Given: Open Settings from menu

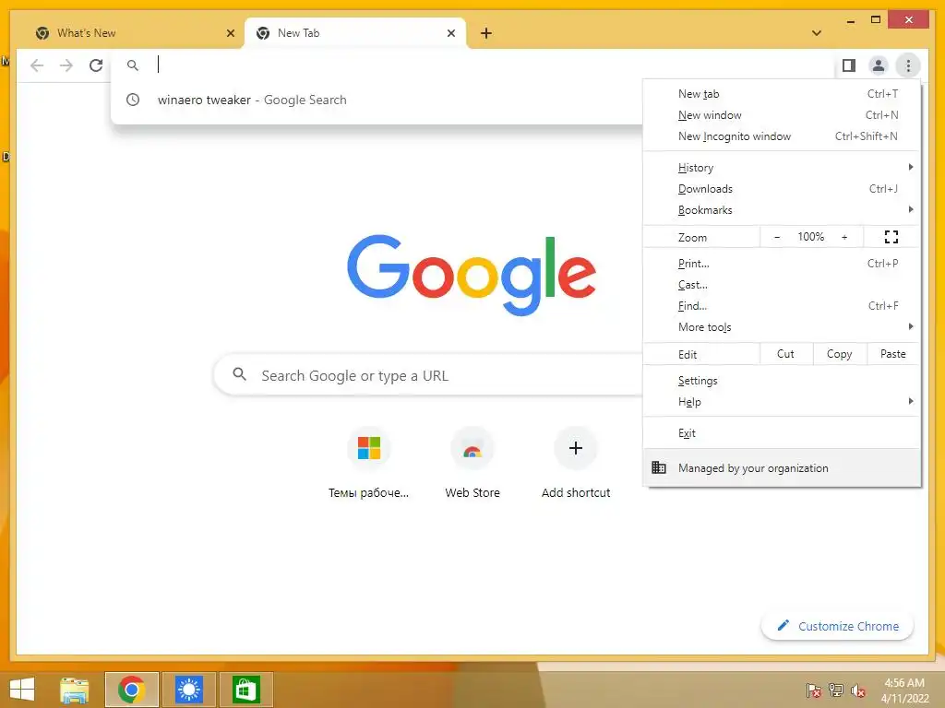Looking at the screenshot, I should [x=782, y=381].
